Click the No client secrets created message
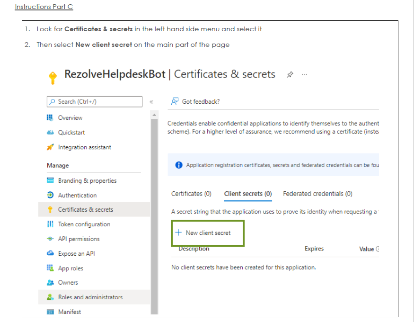 (x=244, y=268)
